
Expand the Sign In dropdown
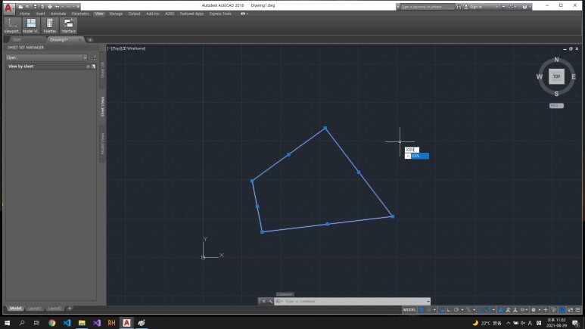pos(496,7)
